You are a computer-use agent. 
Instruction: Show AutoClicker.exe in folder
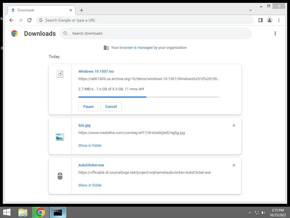tap(90, 185)
